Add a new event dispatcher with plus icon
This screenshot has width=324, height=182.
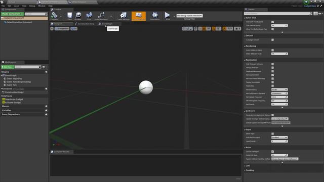(x=46, y=114)
